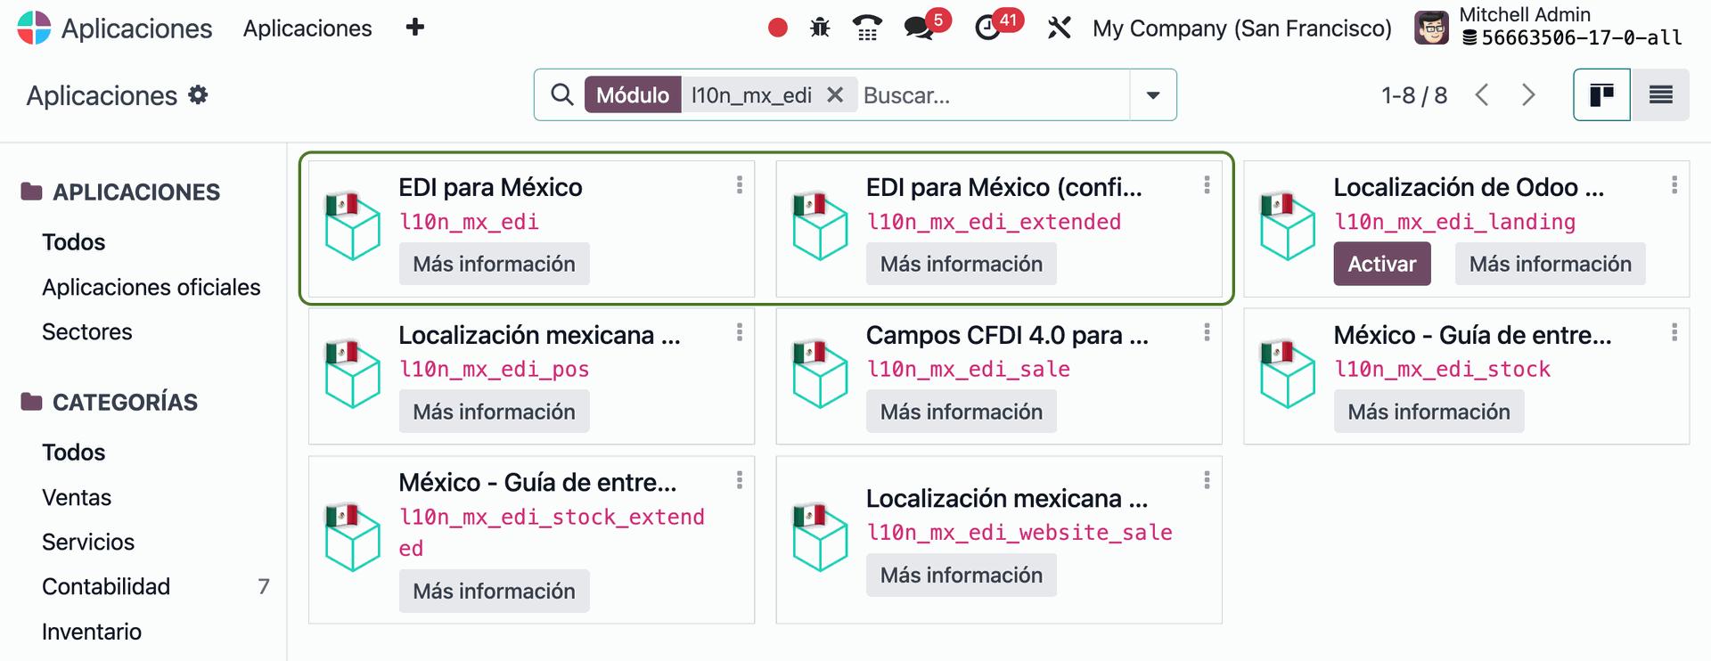Click Más información for l10n_mx_edi_stock
The height and width of the screenshot is (661, 1711).
coord(1429,412)
